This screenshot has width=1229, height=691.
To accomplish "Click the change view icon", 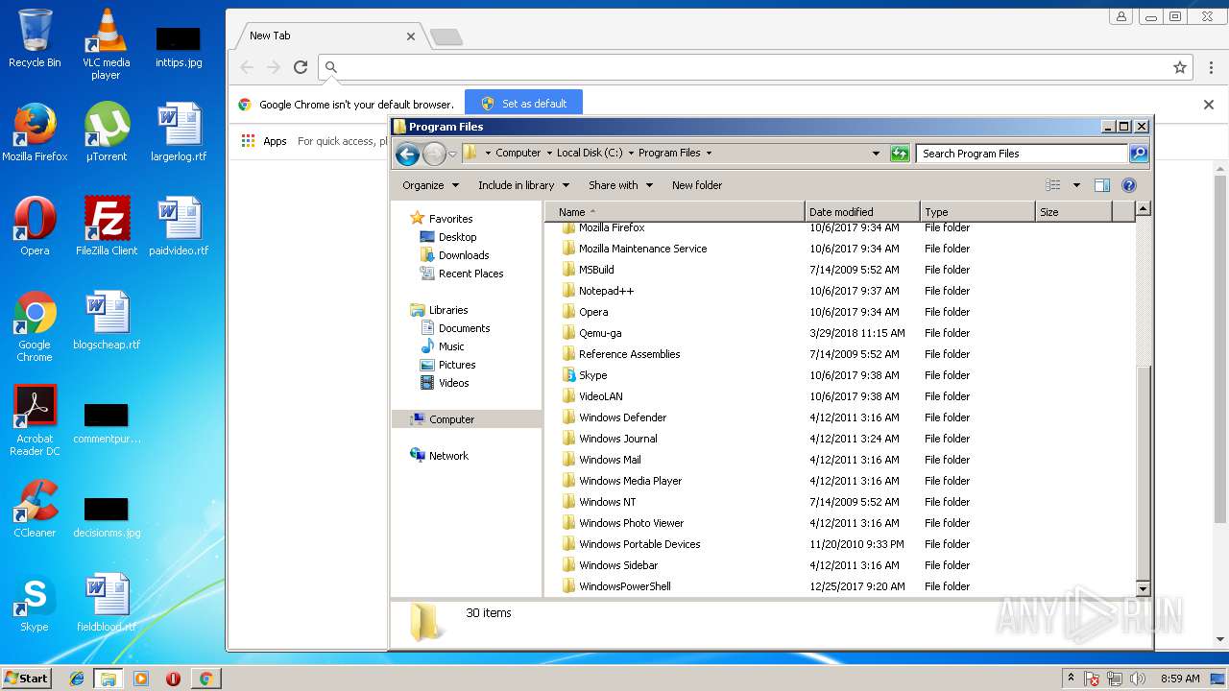I will pos(1053,185).
